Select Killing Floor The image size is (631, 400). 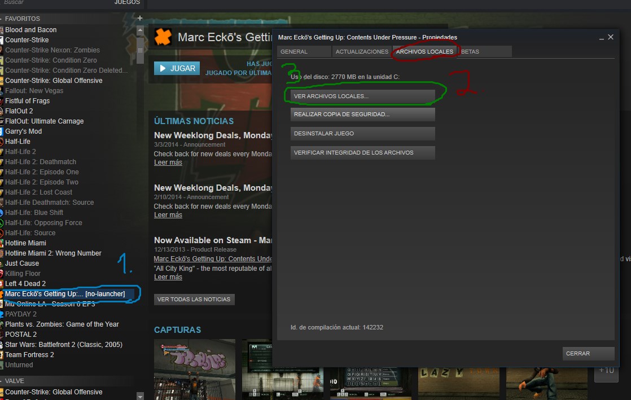point(23,273)
